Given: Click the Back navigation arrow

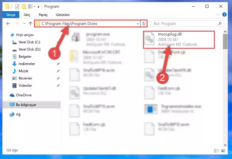Looking at the screenshot, I should click(x=8, y=23).
